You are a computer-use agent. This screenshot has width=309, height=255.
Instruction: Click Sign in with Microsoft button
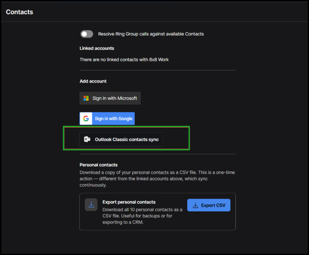click(x=110, y=98)
